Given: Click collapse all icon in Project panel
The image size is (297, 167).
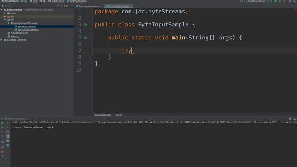Looking at the screenshot, I should [x=62, y=6].
